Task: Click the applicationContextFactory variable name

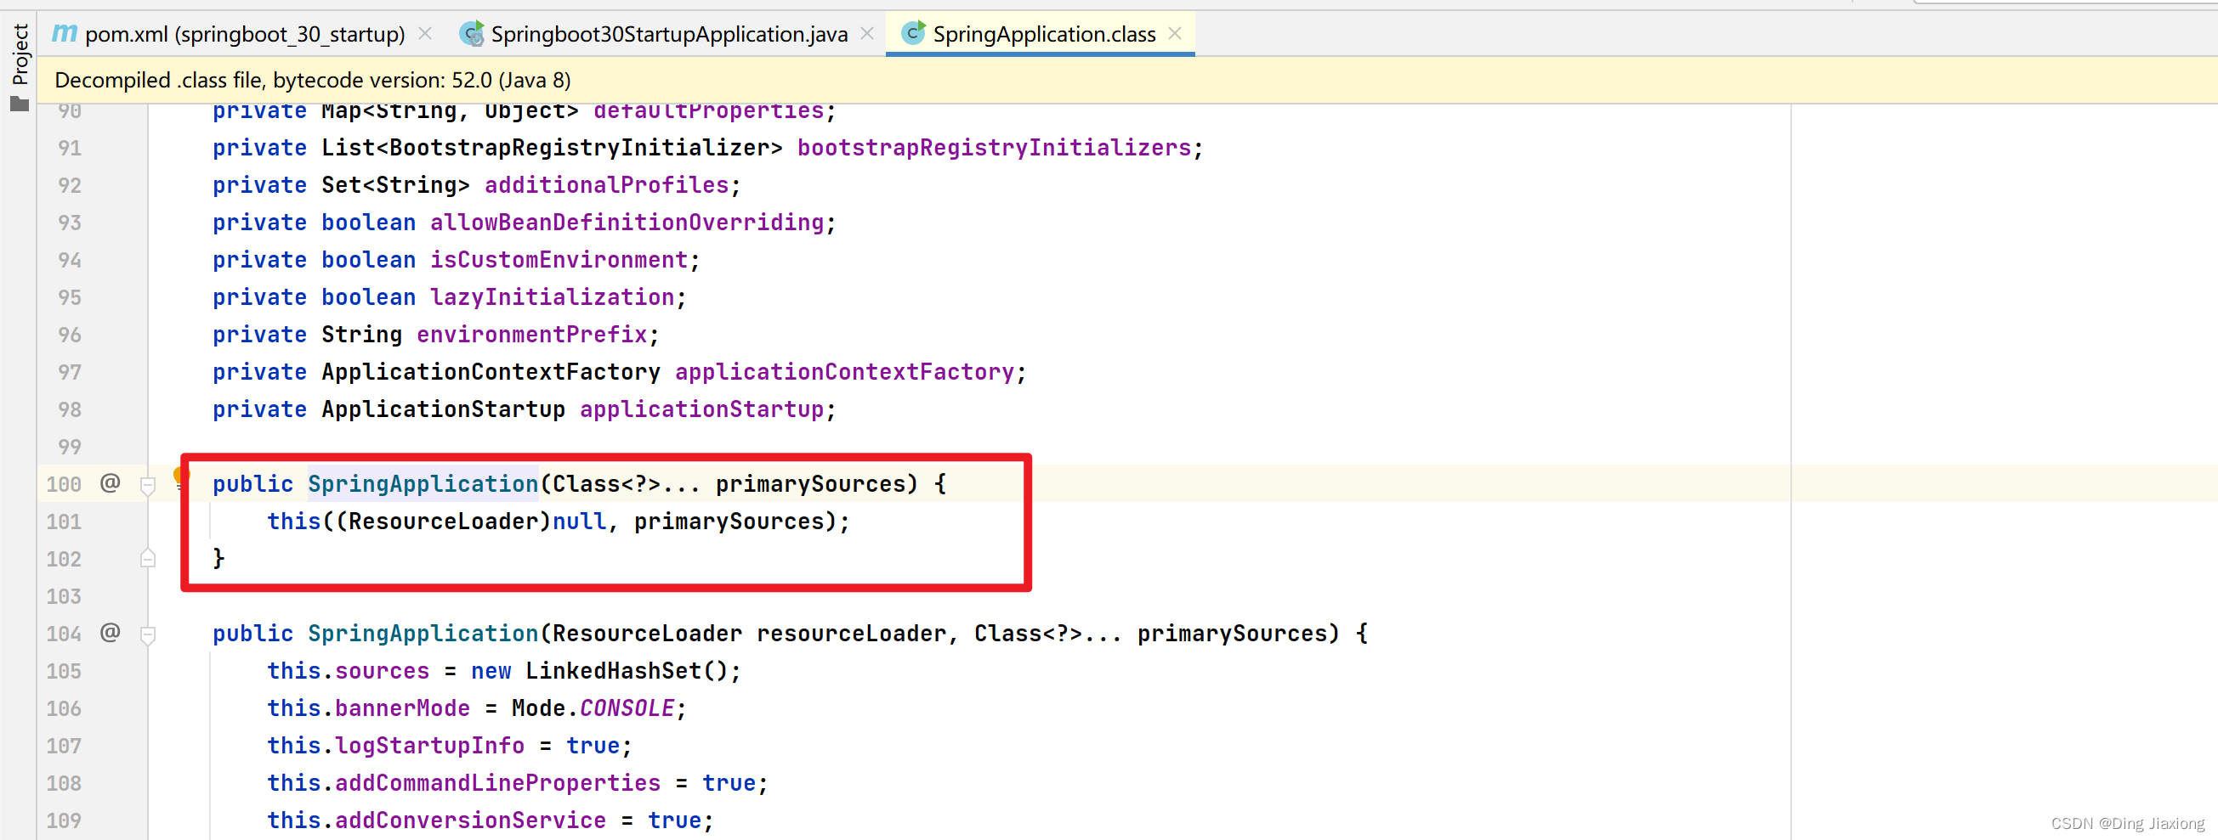Action: (x=844, y=372)
